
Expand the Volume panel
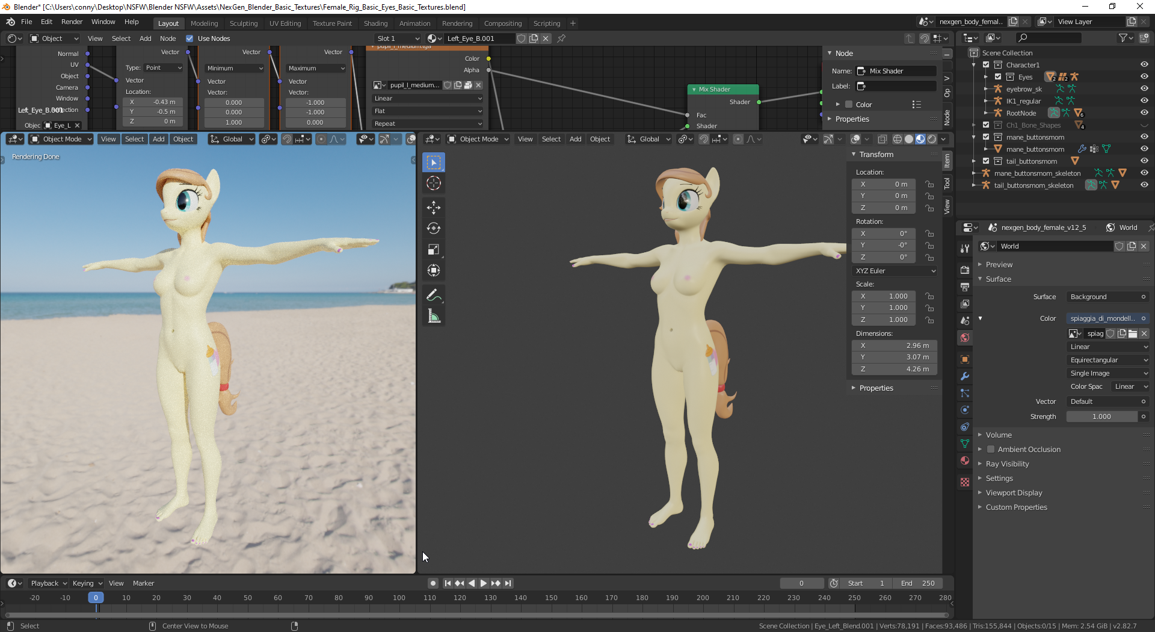[999, 435]
